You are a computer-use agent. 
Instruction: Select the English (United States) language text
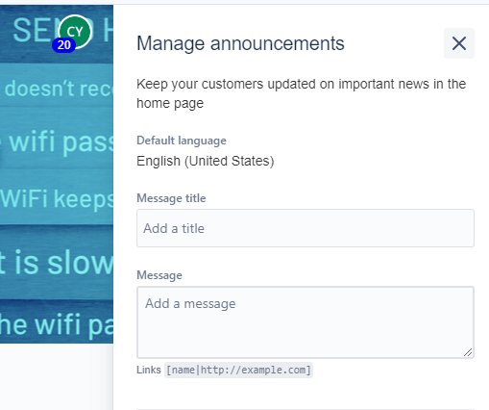(206, 161)
